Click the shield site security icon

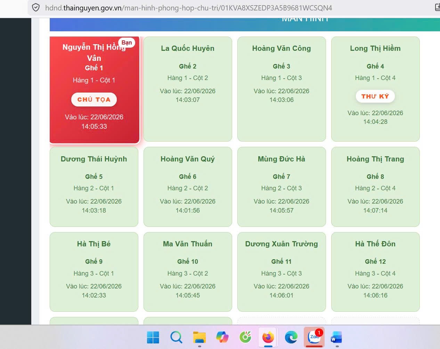pyautogui.click(x=36, y=8)
